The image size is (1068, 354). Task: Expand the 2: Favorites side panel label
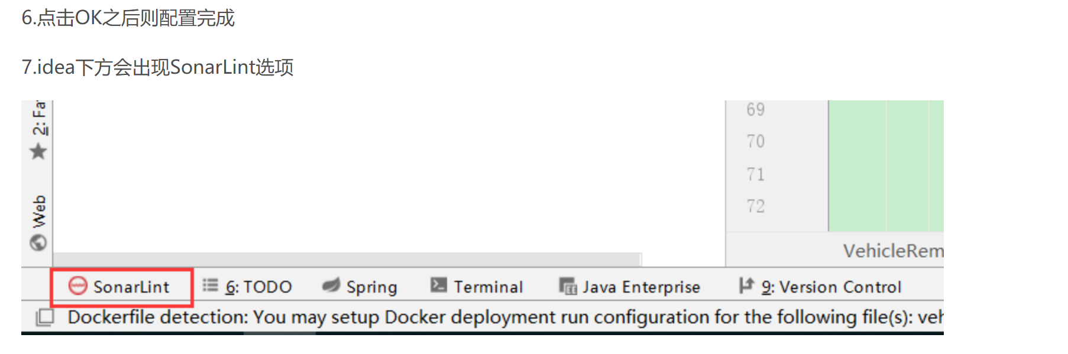[x=39, y=118]
